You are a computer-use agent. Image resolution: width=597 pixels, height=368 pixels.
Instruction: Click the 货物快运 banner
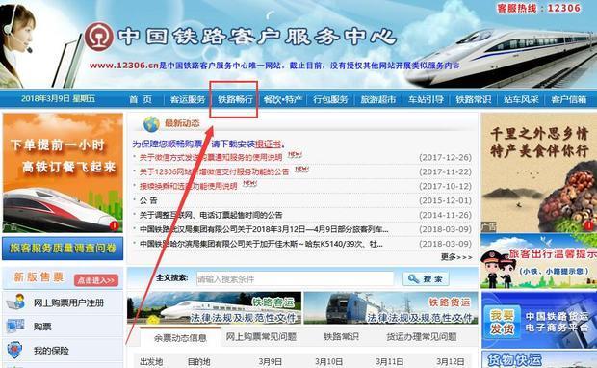(x=539, y=359)
